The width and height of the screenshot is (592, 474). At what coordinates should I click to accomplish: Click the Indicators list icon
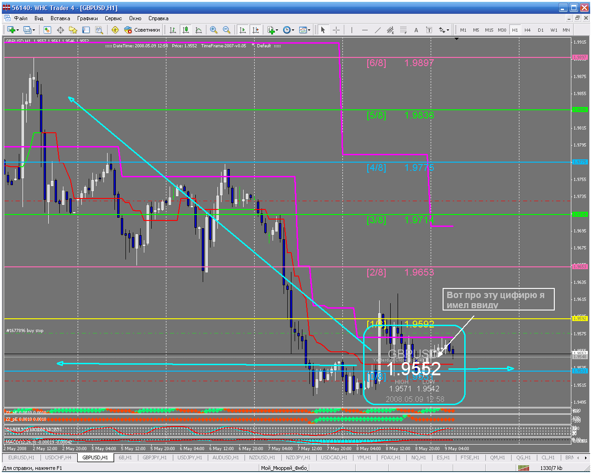[x=271, y=30]
